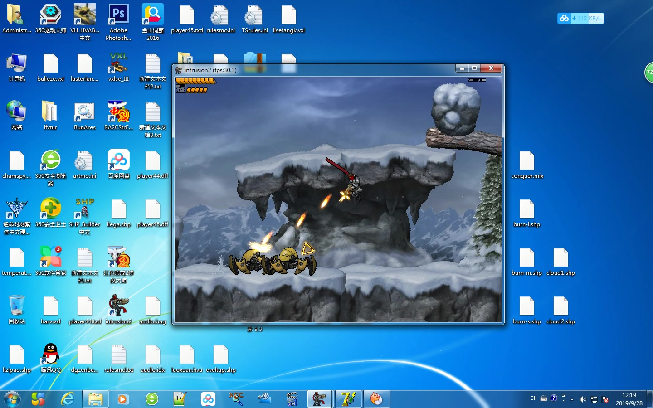Viewport: 653px width, 408px height.
Task: Click the Show desktop button
Action: (x=649, y=399)
